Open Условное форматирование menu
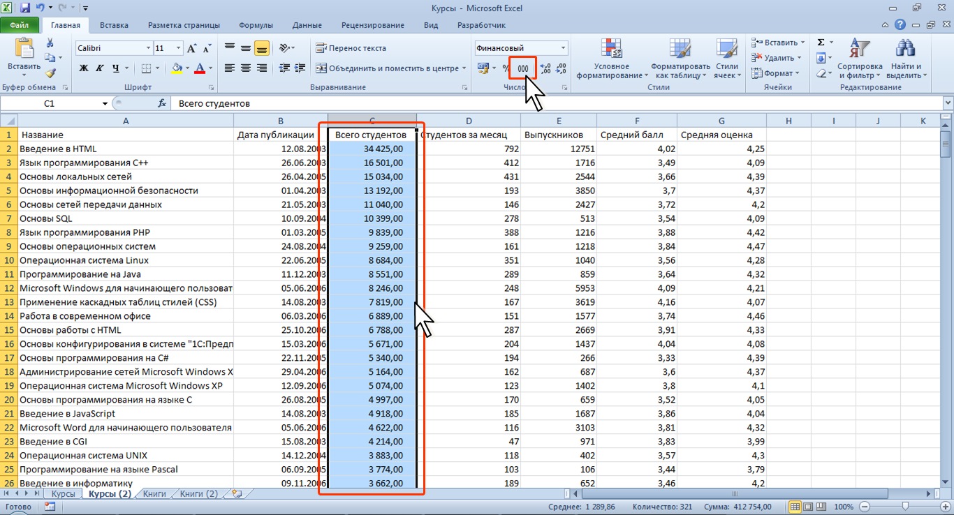 612,59
